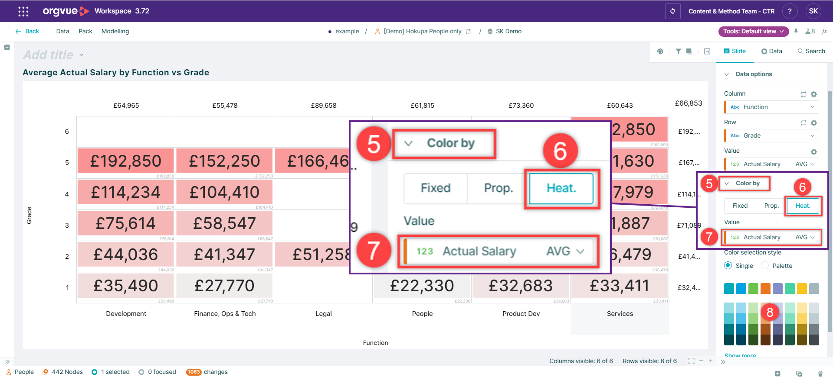Pick the yellow color swatch
This screenshot has height=380, width=833.
pos(802,288)
